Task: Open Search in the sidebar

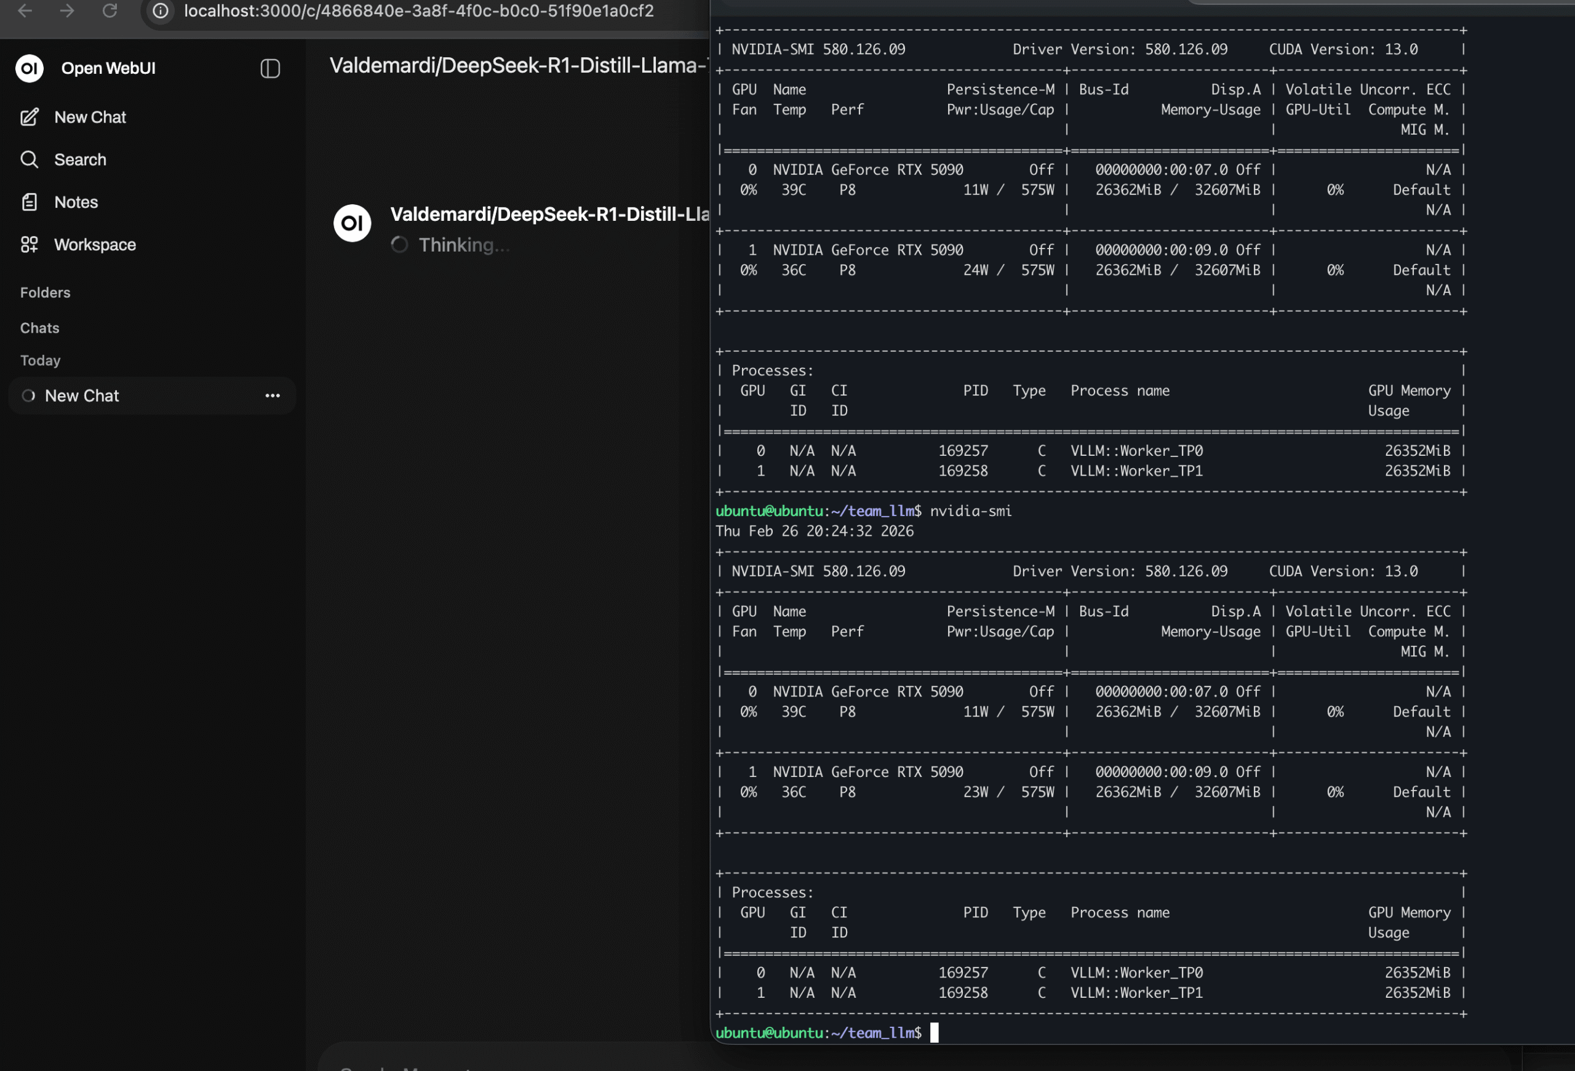Action: (80, 160)
